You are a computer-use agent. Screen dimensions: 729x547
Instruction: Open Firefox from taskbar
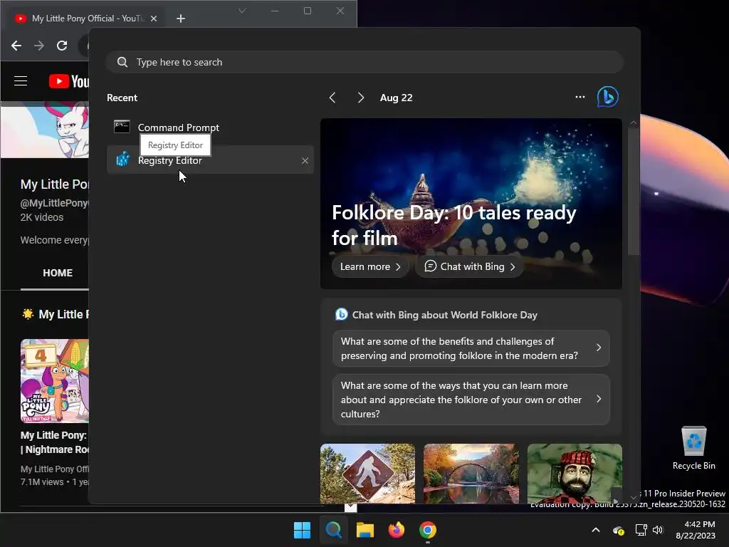(396, 530)
